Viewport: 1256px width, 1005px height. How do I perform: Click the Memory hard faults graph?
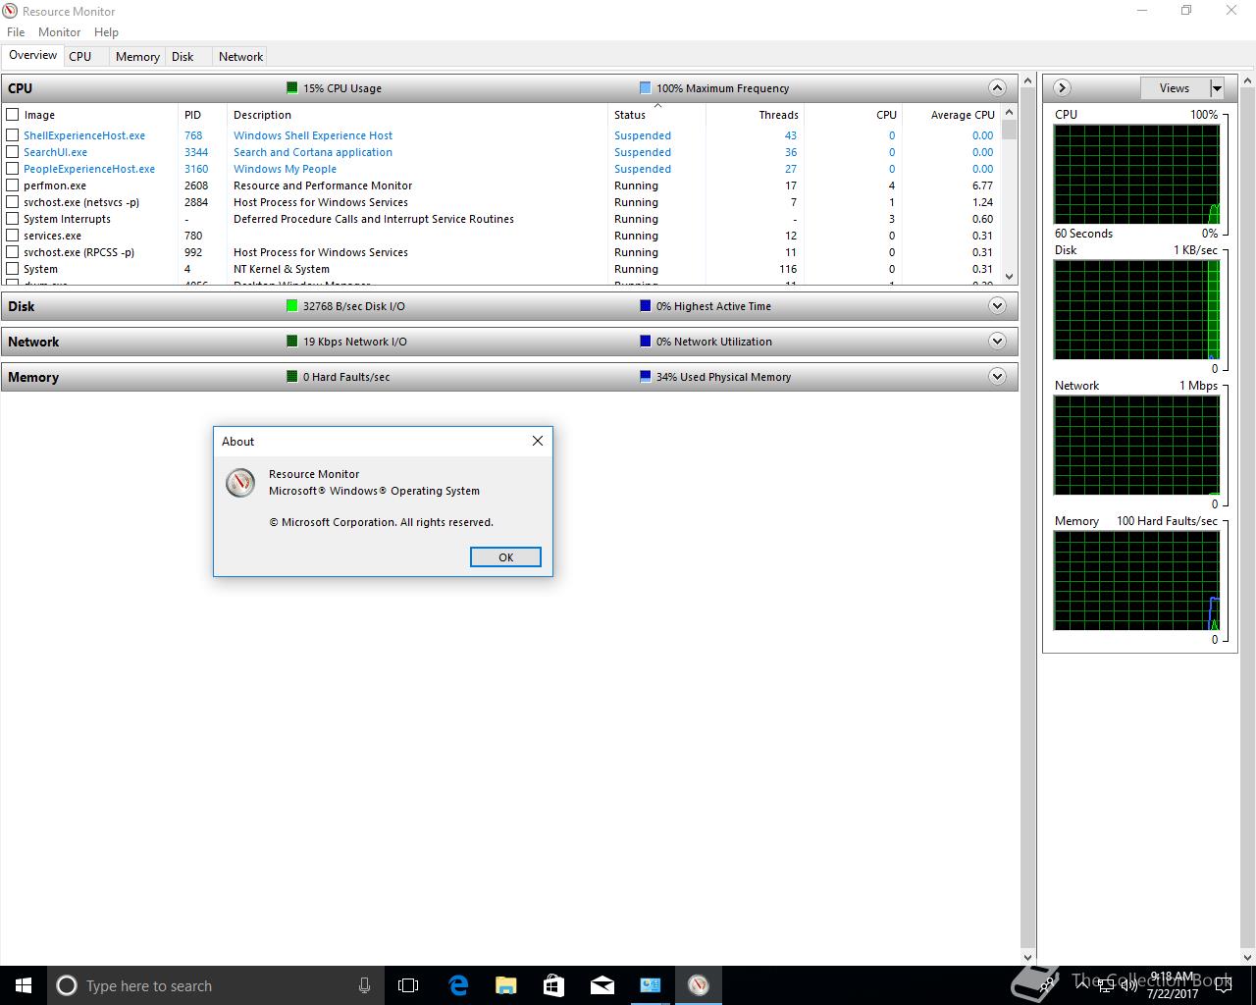[1136, 580]
